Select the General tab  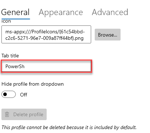[x=15, y=12]
